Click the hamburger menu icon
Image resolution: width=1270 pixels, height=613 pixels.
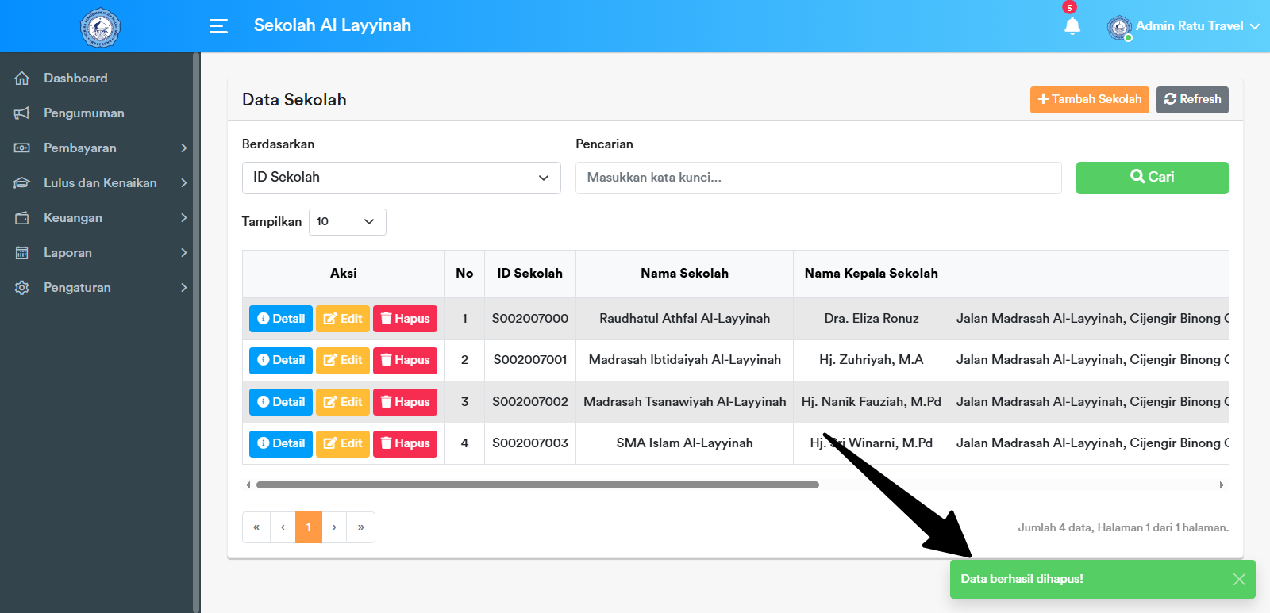tap(218, 26)
